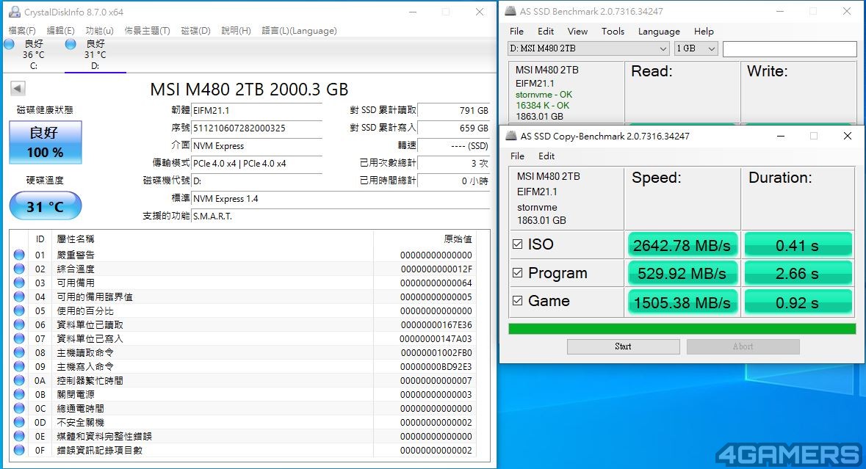Open 佈景主題(T) menu in CrystalDiskInfo
Viewport: 866px width, 469px height.
point(147,30)
